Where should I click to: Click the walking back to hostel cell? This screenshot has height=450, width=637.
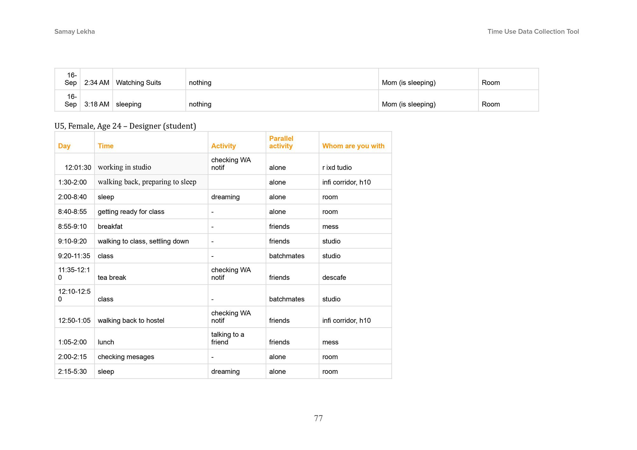pos(131,320)
